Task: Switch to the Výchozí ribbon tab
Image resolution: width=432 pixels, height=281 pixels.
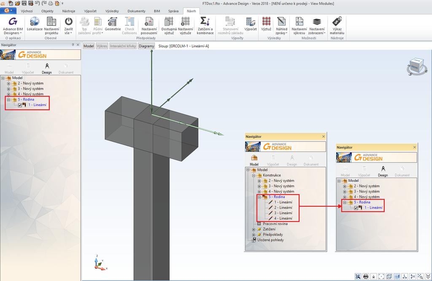Action: click(27, 11)
